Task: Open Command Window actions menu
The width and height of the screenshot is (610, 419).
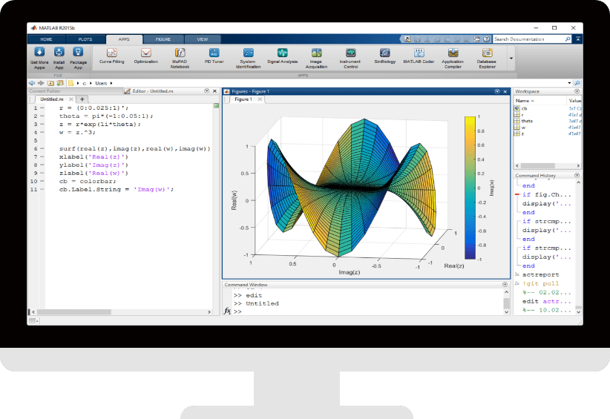Action: 505,285
